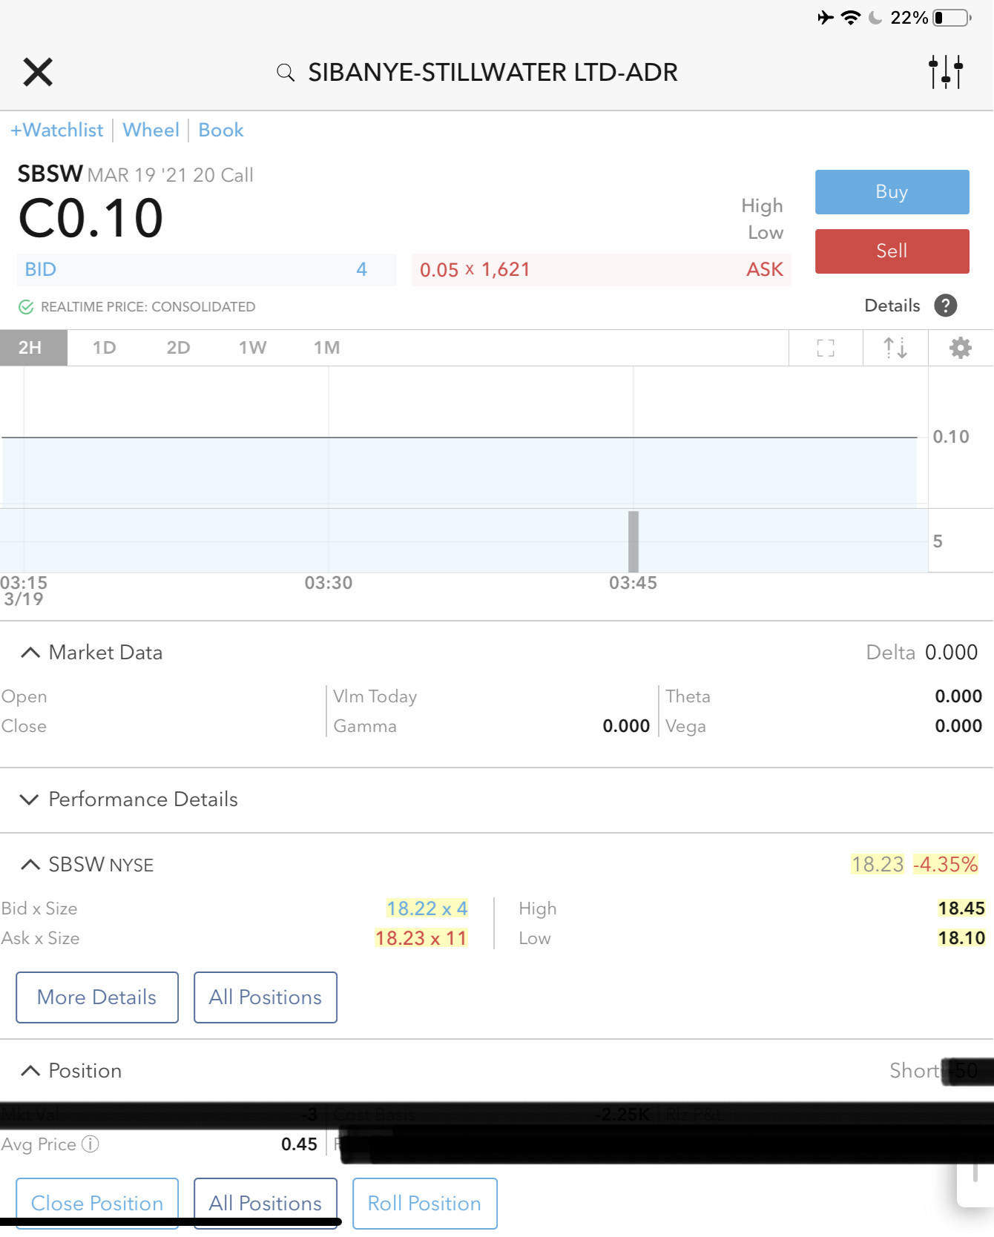Click the Details help question mark icon
Image resolution: width=994 pixels, height=1237 pixels.
click(945, 306)
